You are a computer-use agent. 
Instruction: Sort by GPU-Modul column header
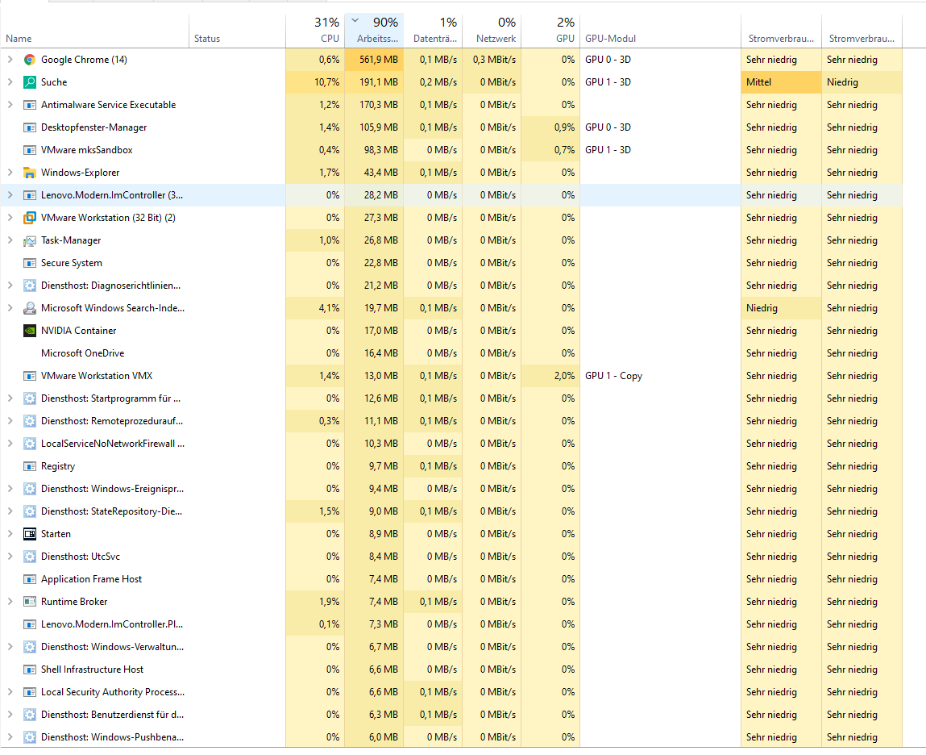tap(660, 31)
